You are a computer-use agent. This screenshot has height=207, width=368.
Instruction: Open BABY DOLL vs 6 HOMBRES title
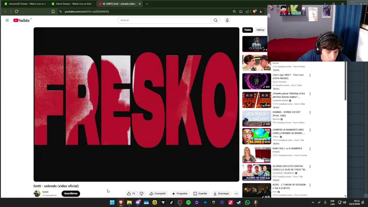click(x=287, y=148)
